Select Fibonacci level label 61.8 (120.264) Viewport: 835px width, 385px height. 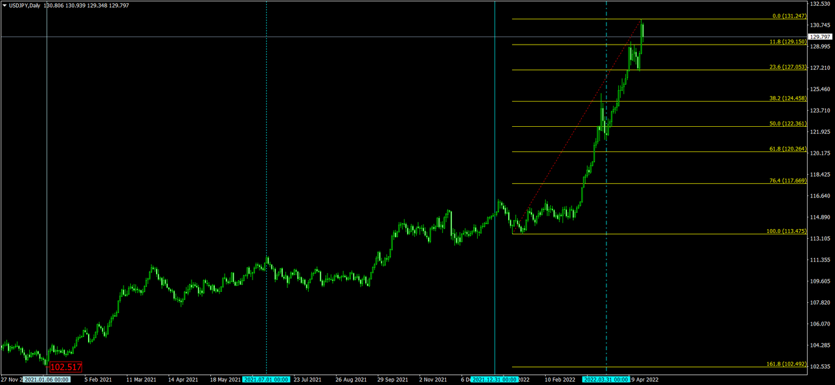pyautogui.click(x=788, y=149)
